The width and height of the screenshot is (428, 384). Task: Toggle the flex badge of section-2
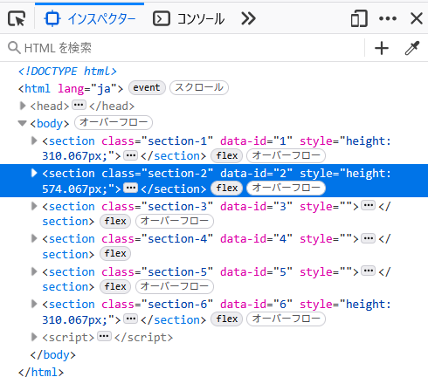226,188
